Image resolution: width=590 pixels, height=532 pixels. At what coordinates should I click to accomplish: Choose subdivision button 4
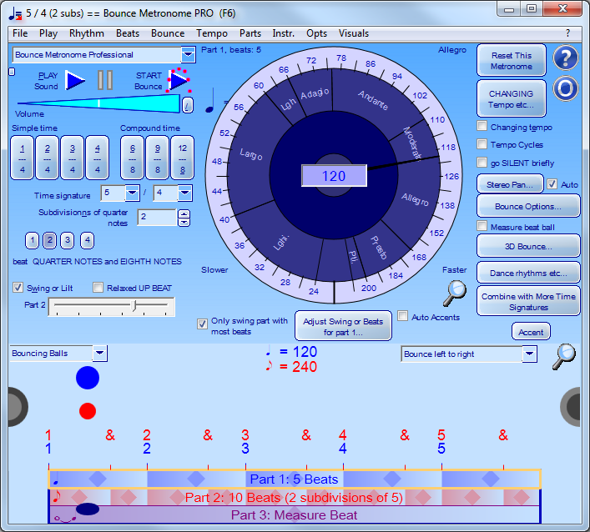[x=88, y=240]
